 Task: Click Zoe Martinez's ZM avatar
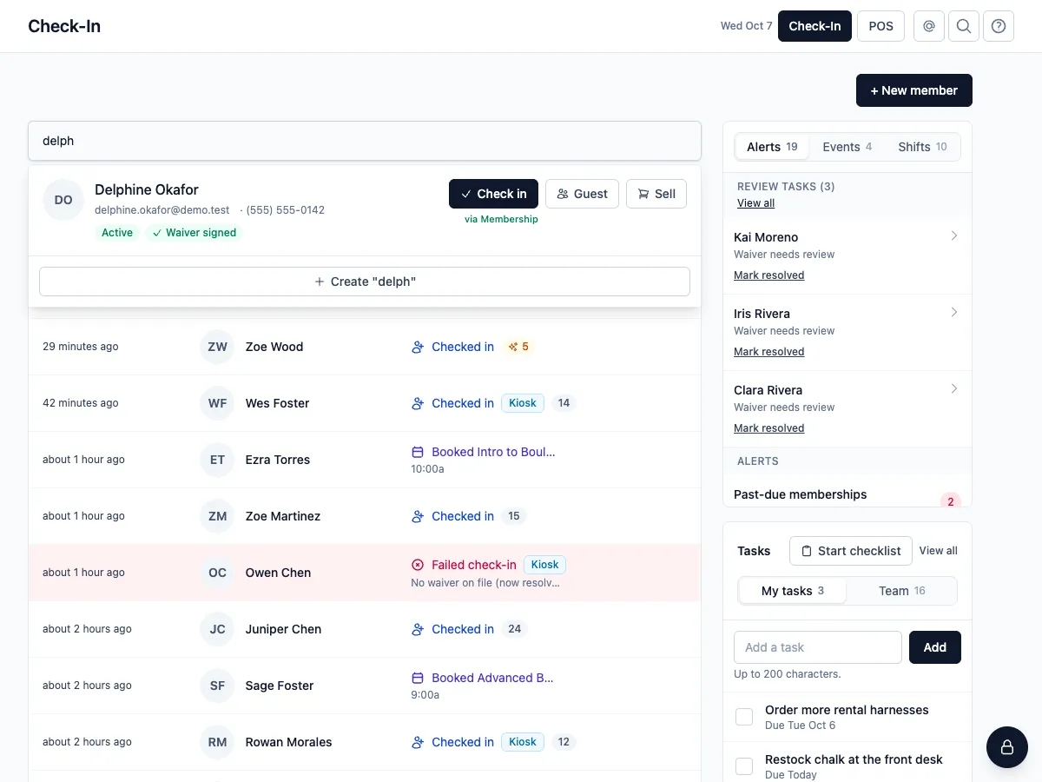pos(217,516)
